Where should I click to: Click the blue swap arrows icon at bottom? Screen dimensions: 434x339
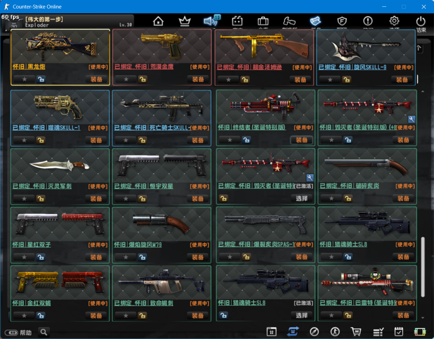click(x=293, y=331)
